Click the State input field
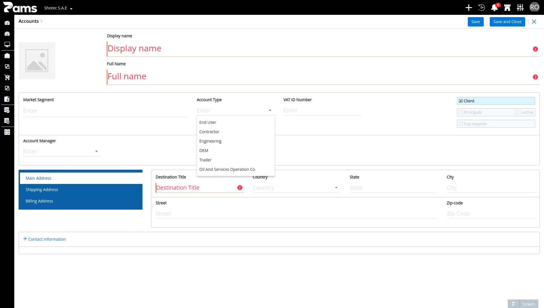 394,188
